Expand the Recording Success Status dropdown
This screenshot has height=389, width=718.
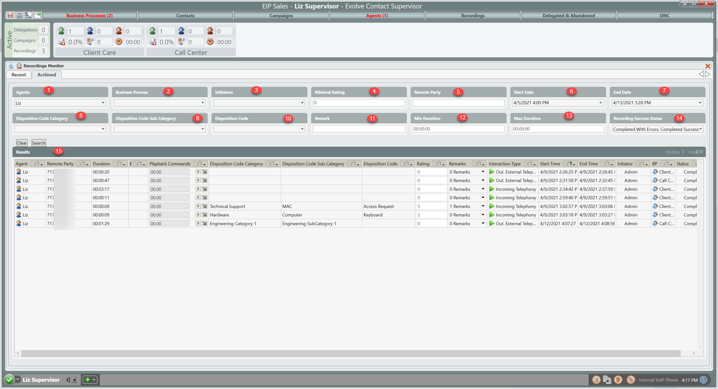(x=700, y=129)
